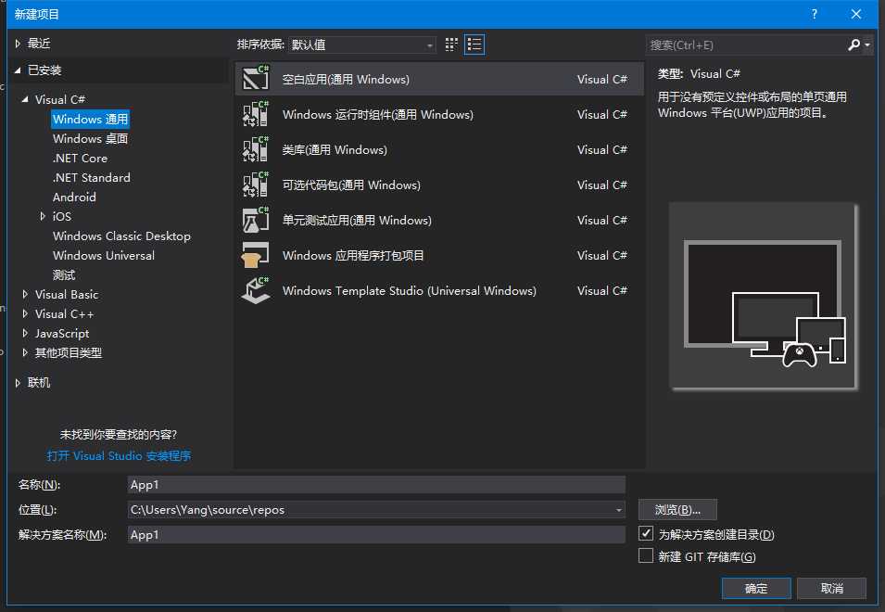Select 测试 category
The height and width of the screenshot is (612, 885).
pyautogui.click(x=64, y=275)
